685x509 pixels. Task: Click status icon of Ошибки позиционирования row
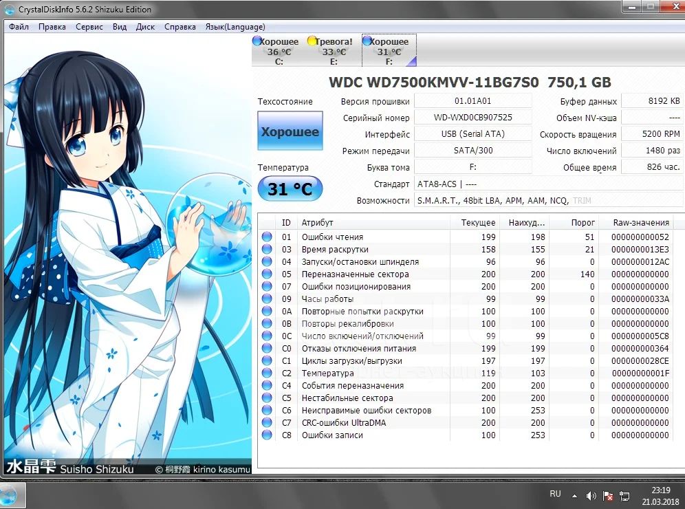(267, 286)
